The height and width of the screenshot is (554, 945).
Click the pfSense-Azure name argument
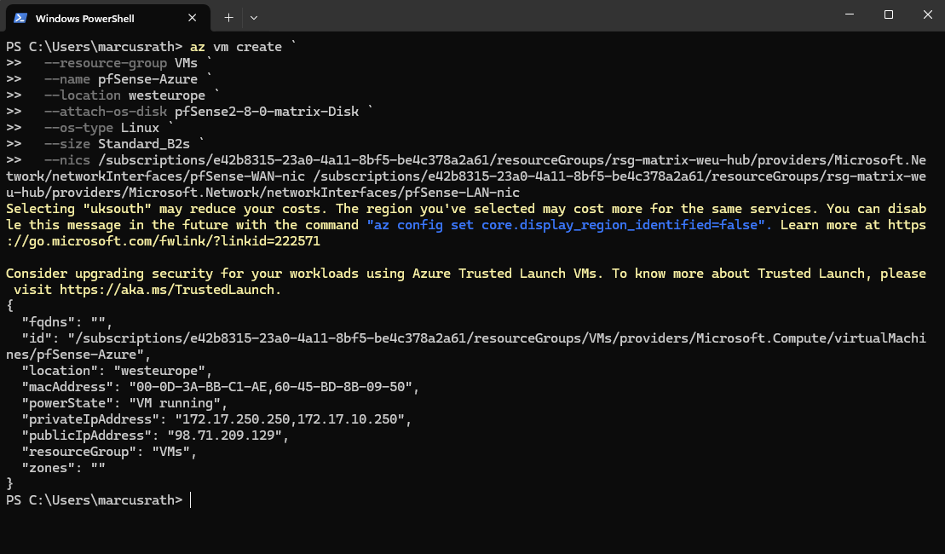147,79
